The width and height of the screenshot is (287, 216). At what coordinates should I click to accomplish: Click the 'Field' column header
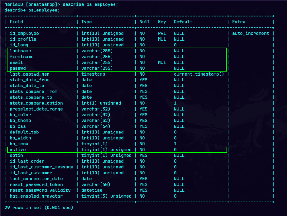[16, 22]
